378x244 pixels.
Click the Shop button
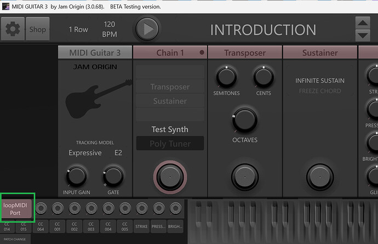pyautogui.click(x=37, y=29)
